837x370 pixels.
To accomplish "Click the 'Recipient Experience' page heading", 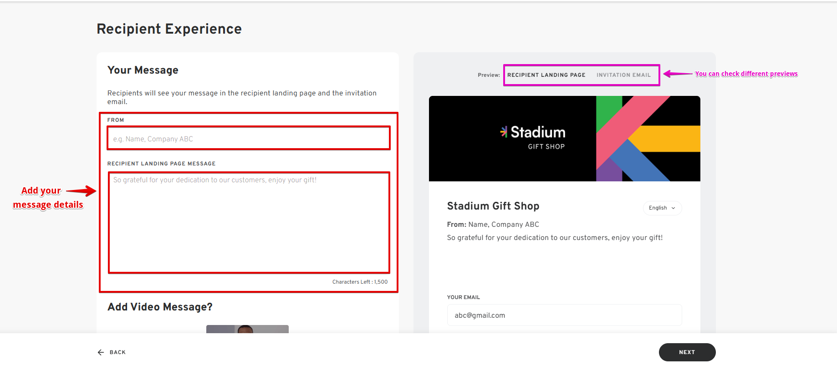I will pyautogui.click(x=169, y=29).
